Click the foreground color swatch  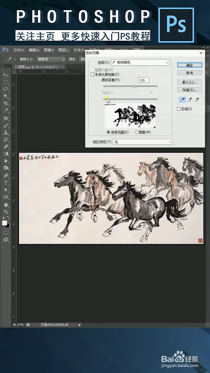point(4,223)
